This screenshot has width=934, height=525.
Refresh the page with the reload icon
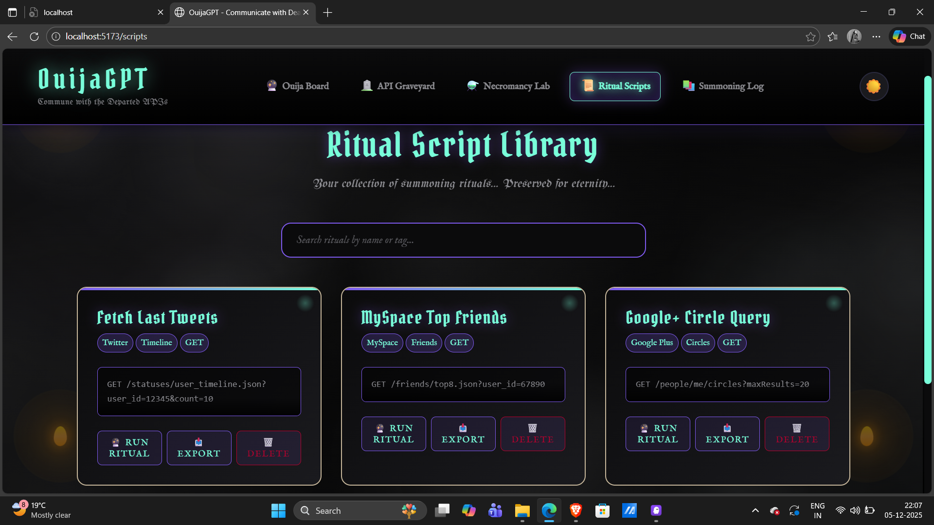(x=34, y=36)
